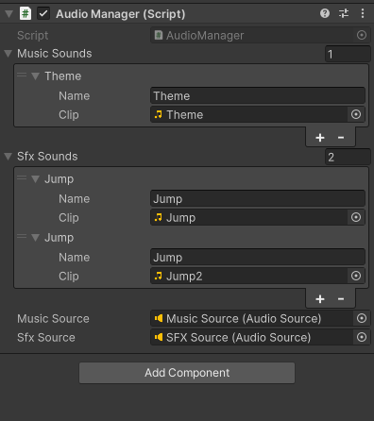The height and width of the screenshot is (421, 374).
Task: Click the Sfx Source label
Action: coord(46,338)
